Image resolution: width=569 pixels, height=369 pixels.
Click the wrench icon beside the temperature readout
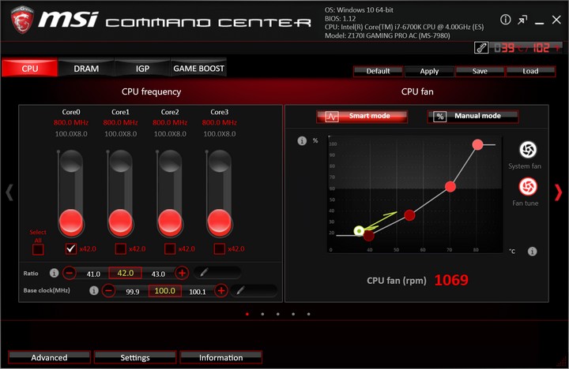click(x=481, y=48)
